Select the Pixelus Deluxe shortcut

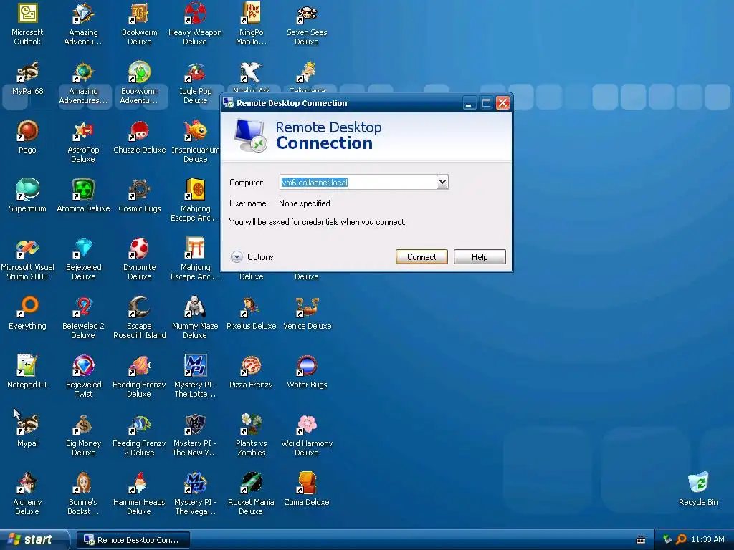point(251,307)
